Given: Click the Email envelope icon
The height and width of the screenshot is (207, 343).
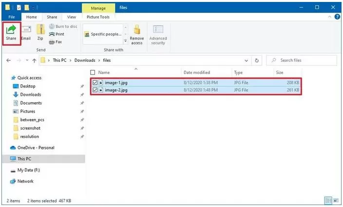Looking at the screenshot, I should 26,29.
